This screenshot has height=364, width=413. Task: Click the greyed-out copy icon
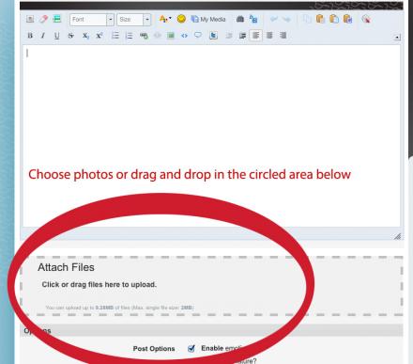pyautogui.click(x=307, y=20)
